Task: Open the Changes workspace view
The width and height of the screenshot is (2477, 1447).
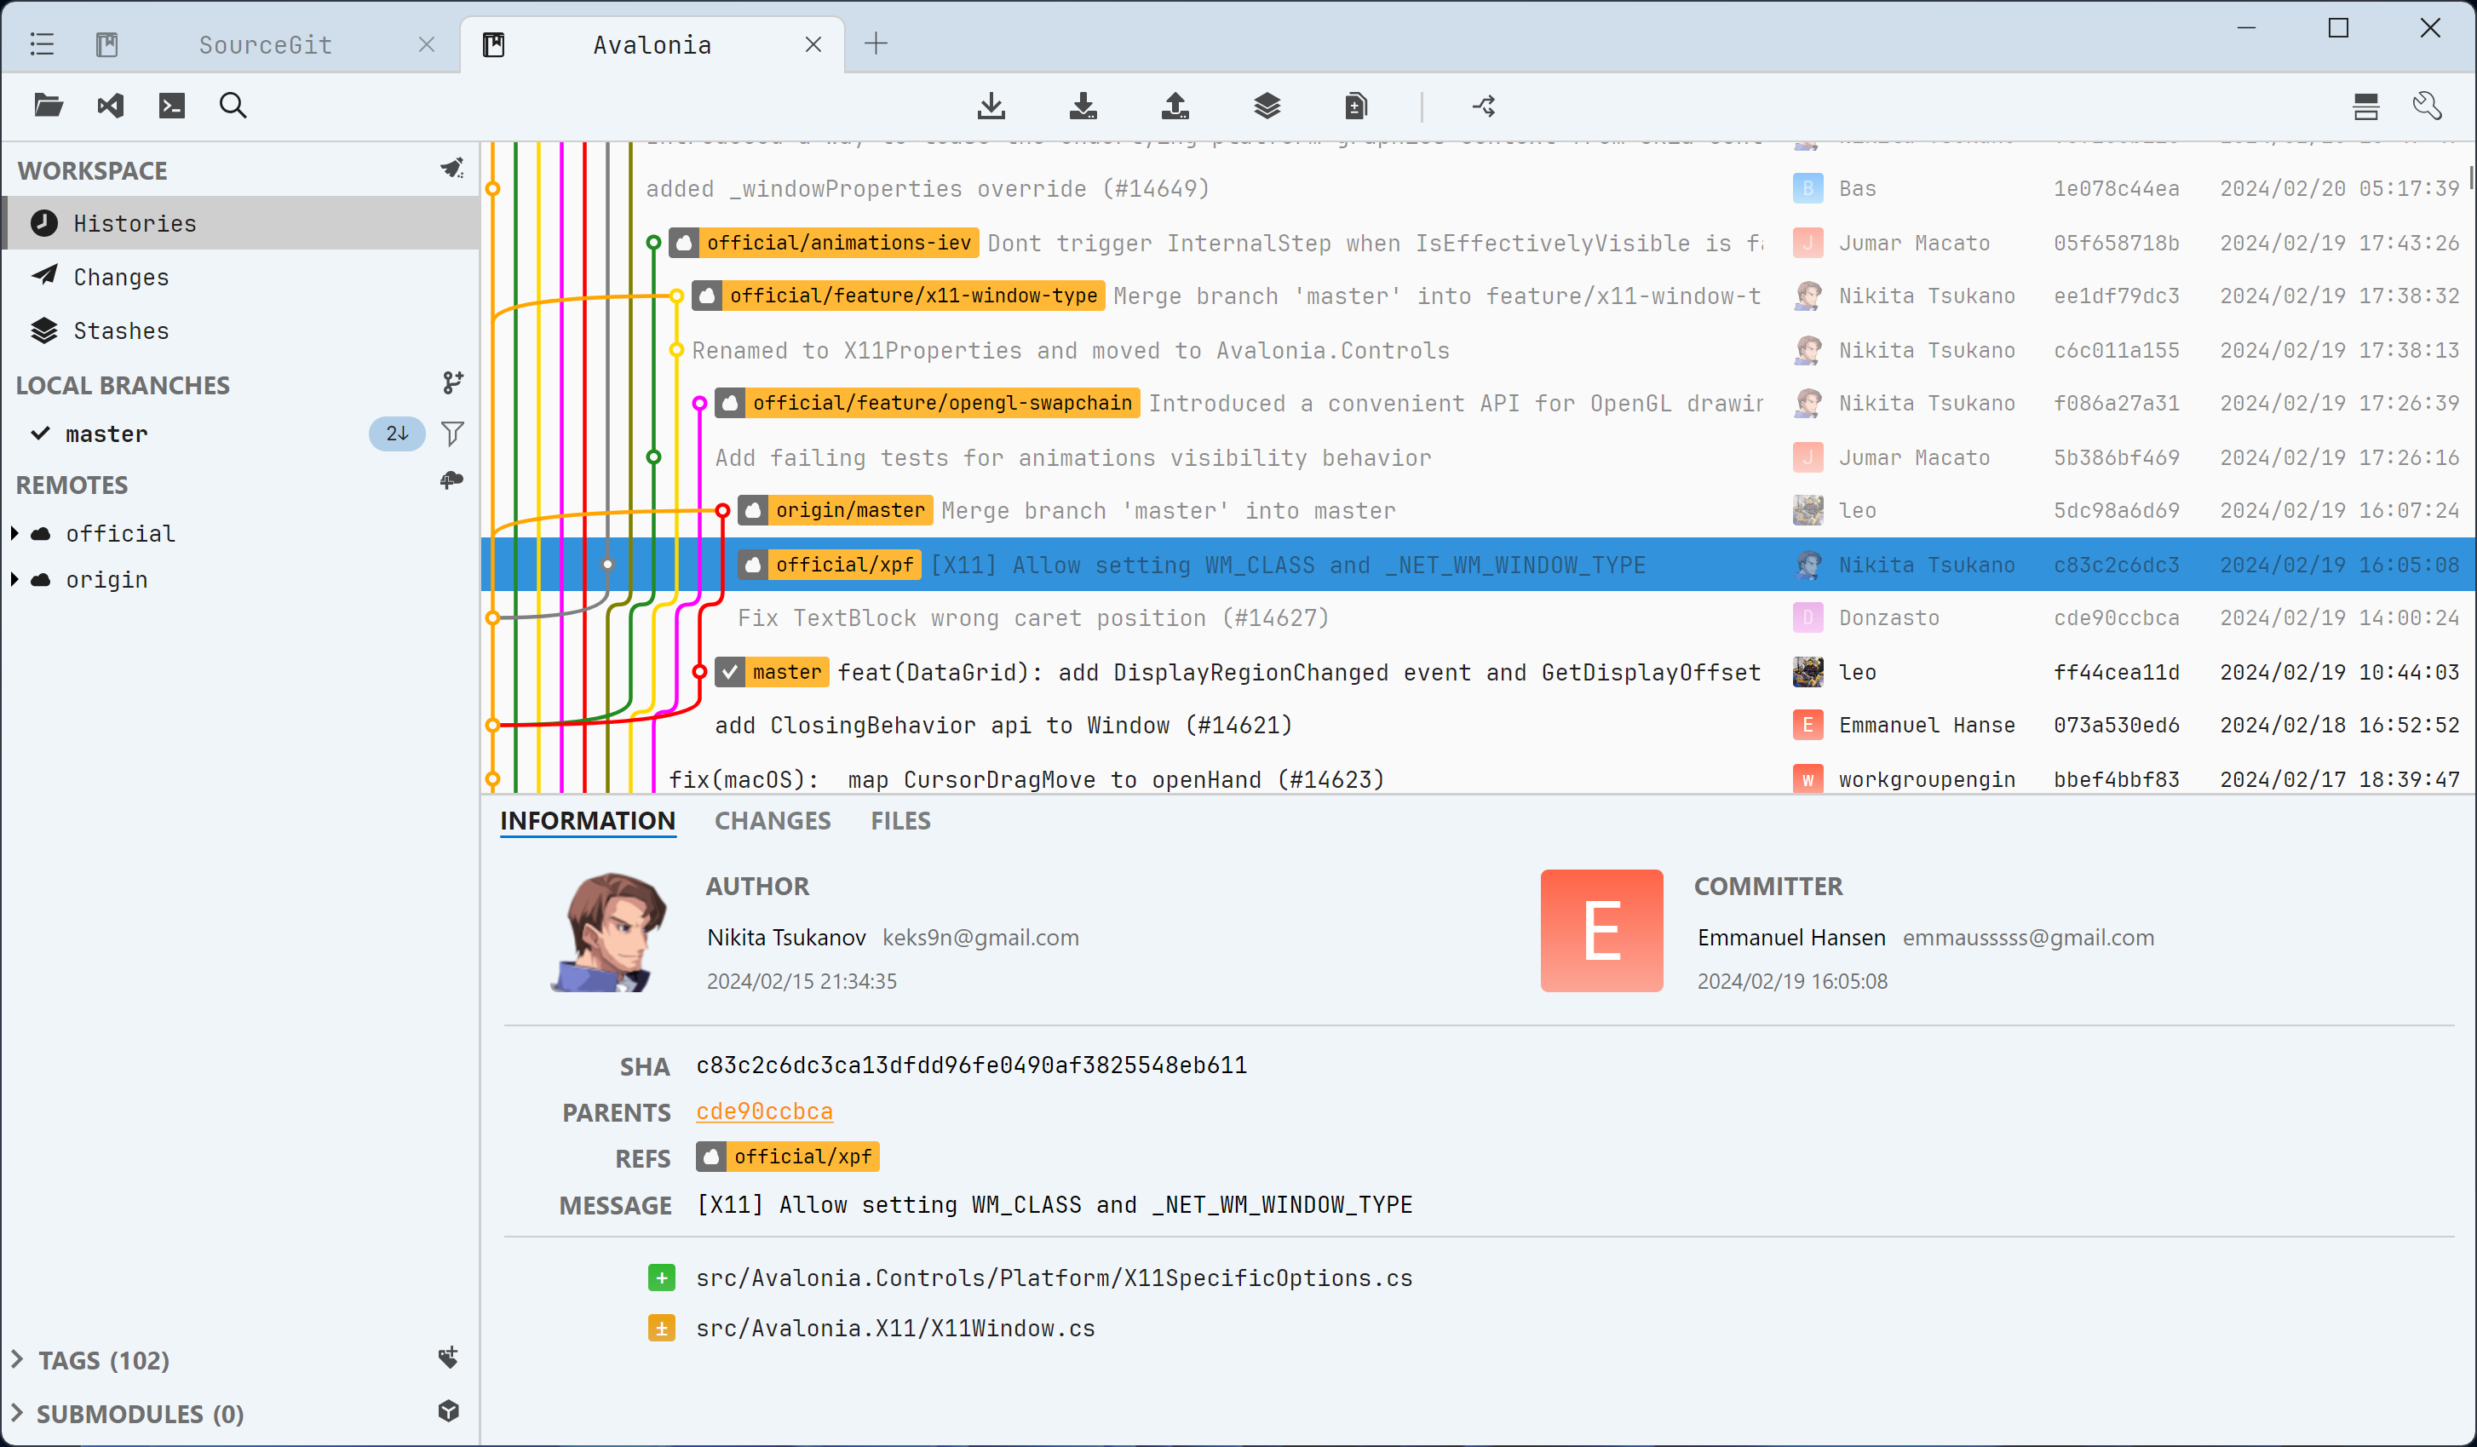Action: [x=120, y=277]
